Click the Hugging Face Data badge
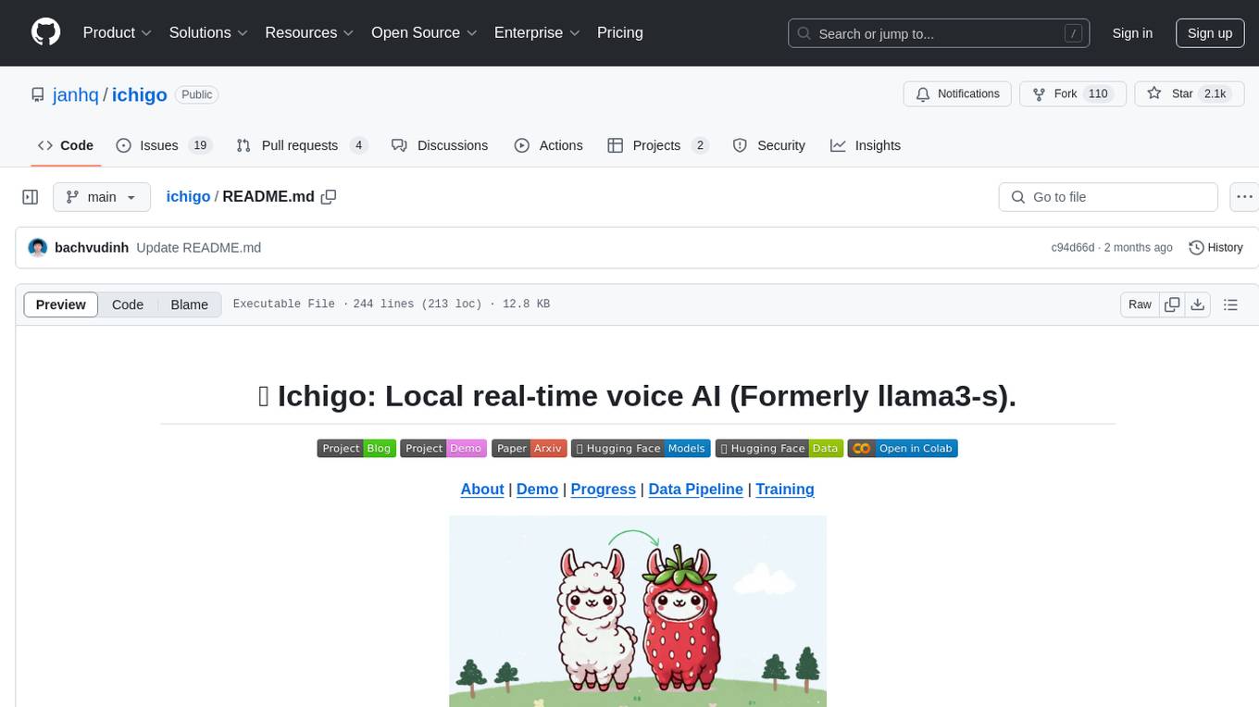The width and height of the screenshot is (1259, 707). (x=779, y=448)
